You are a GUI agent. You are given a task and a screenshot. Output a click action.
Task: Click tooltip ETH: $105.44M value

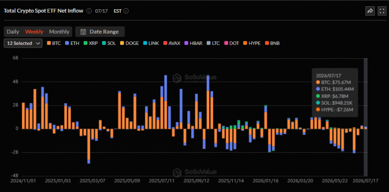click(337, 89)
